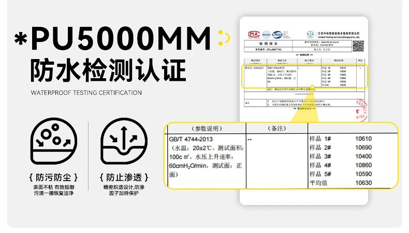
Task: Click the 防止渗透 label
Action: (120, 176)
